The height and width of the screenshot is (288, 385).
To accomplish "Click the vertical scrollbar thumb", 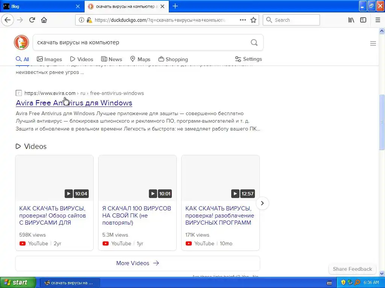I will tap(382, 122).
